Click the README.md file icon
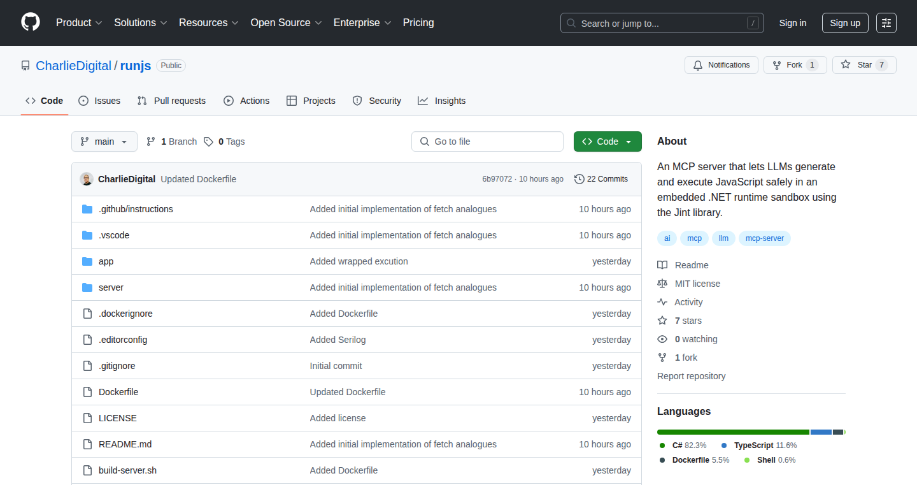917x485 pixels. coord(87,444)
